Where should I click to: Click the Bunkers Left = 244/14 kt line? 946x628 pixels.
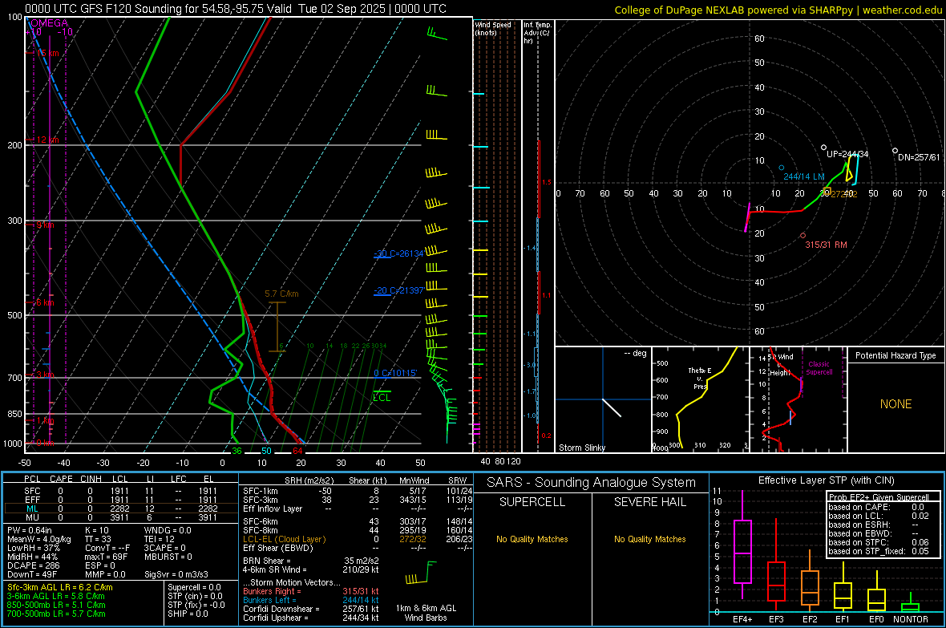311,600
